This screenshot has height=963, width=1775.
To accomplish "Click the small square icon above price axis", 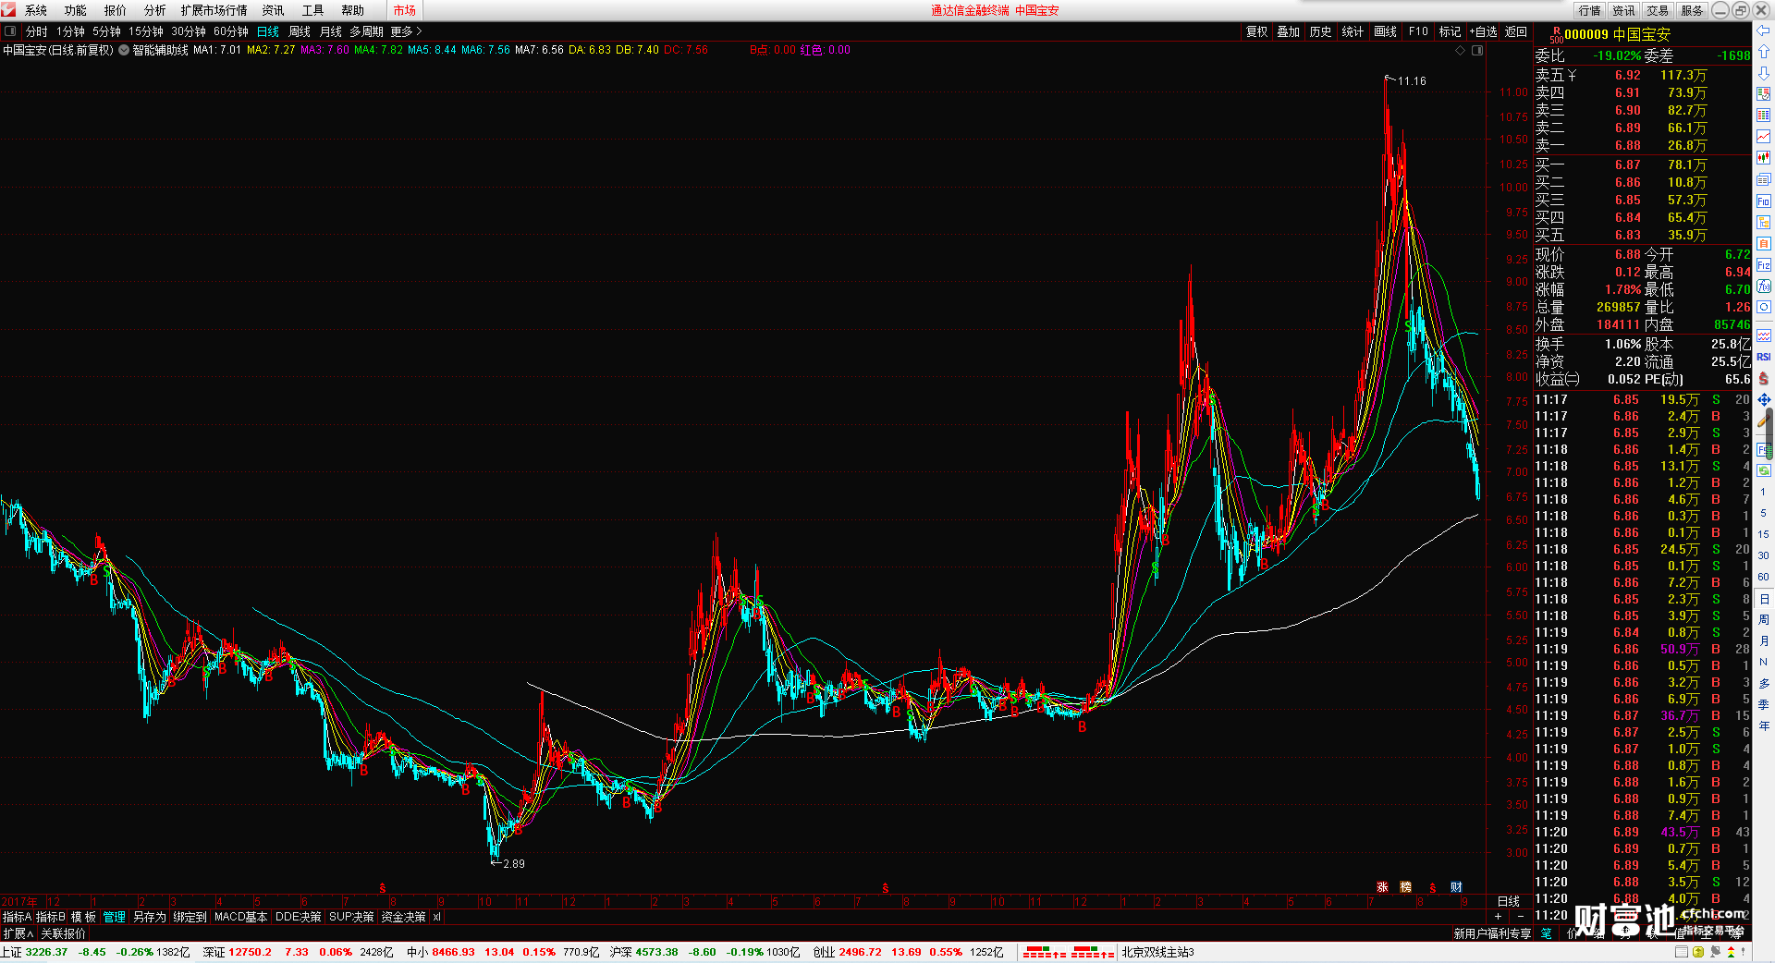I will (x=1477, y=50).
